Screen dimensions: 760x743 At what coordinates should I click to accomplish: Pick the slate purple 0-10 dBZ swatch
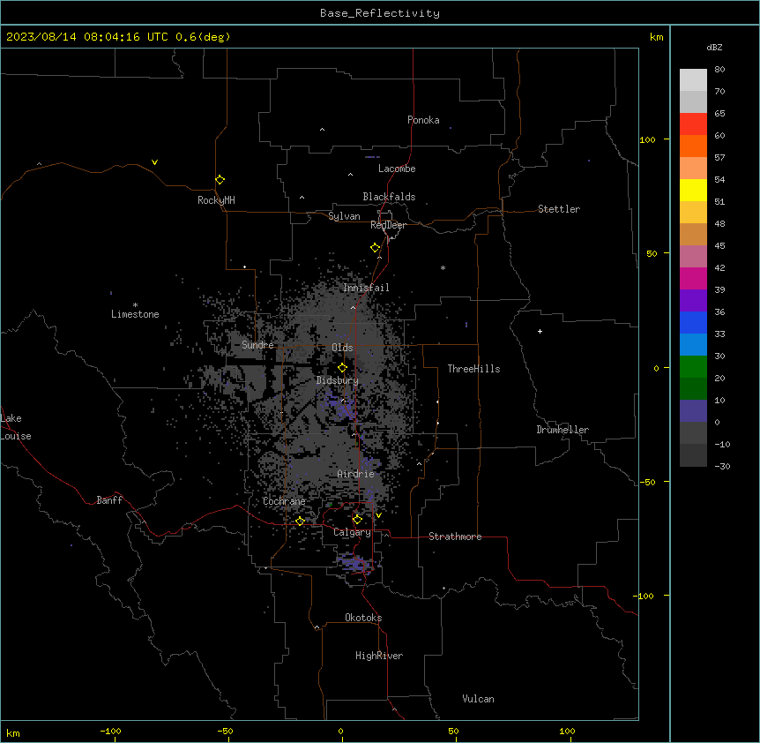pos(693,411)
